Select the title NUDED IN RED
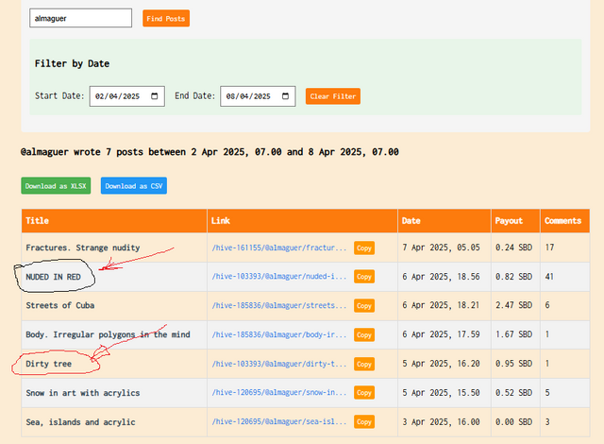This screenshot has width=604, height=444. point(53,277)
